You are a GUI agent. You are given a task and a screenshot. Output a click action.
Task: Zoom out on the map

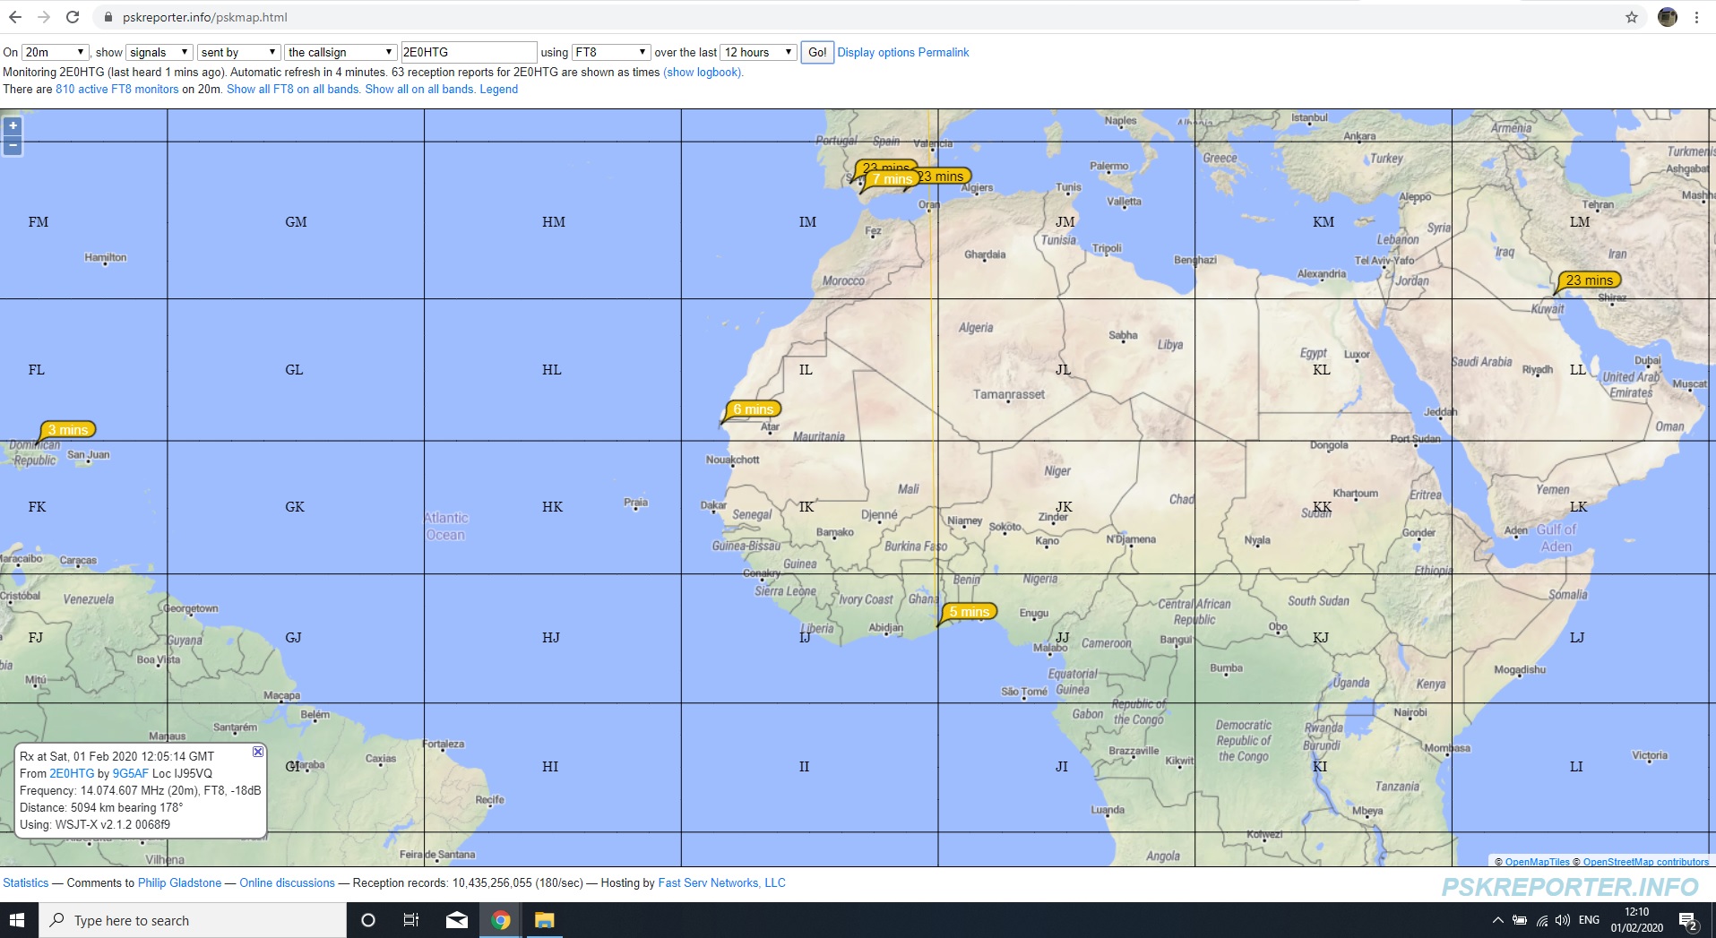pos(12,145)
